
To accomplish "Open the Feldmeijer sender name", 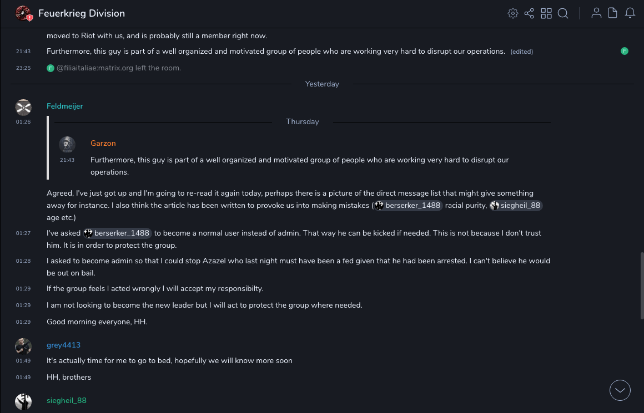I will 65,106.
